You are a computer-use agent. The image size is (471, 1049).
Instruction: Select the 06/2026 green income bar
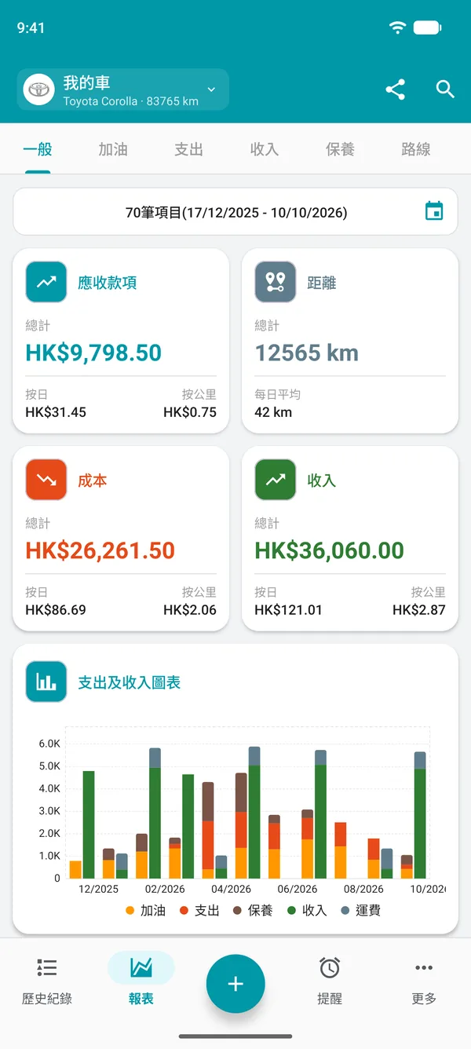(x=321, y=821)
